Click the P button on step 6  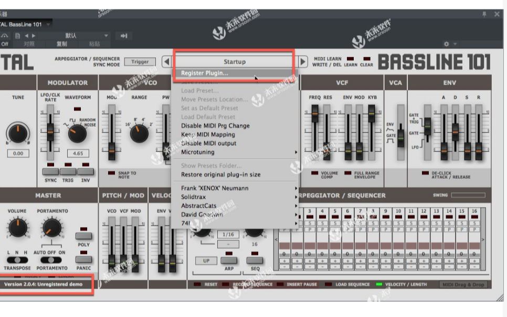coord(348,229)
